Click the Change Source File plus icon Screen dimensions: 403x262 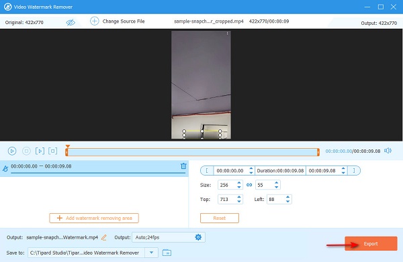coord(94,21)
